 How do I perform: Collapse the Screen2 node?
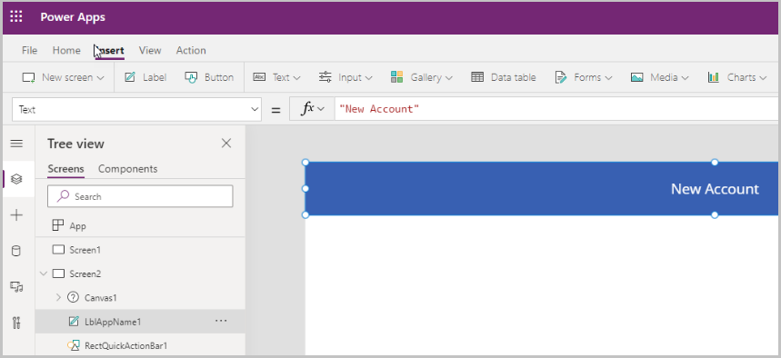click(x=44, y=273)
